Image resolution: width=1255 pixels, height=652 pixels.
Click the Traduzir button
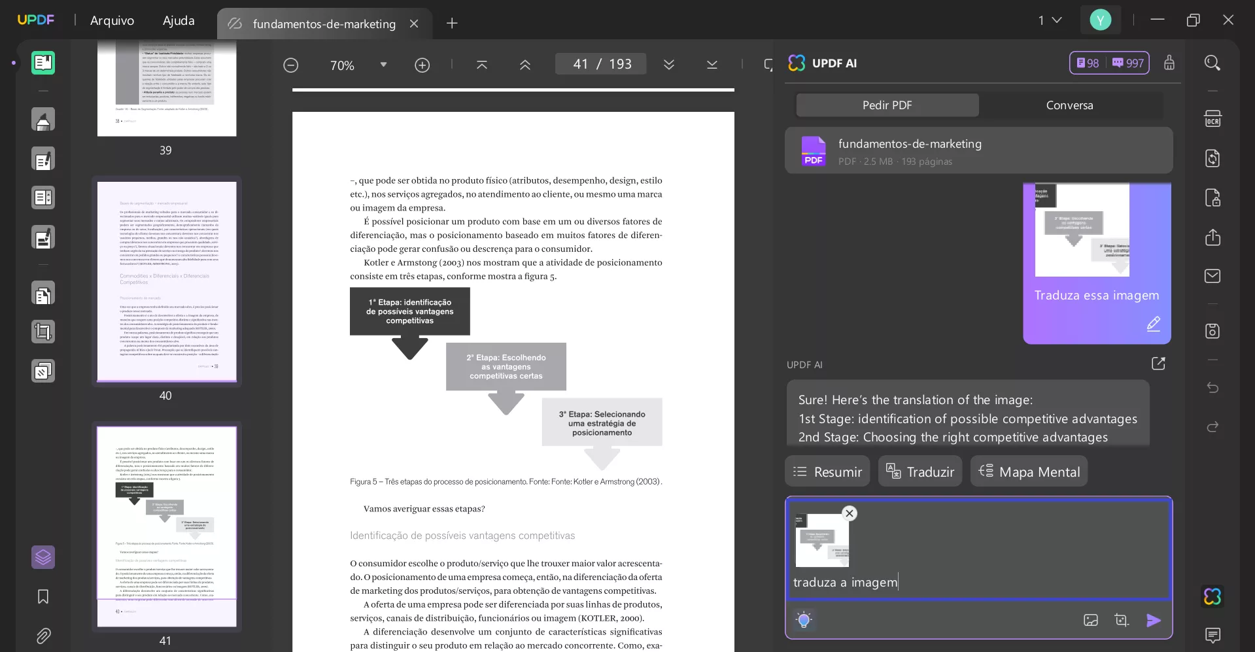(x=920, y=471)
